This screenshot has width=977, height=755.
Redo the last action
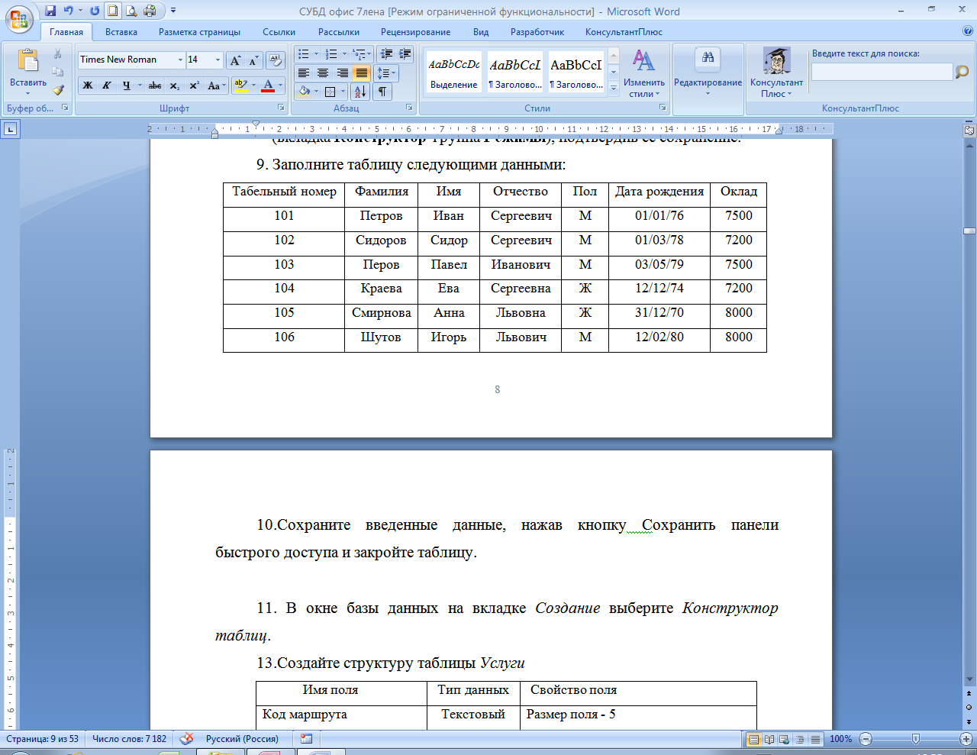pos(95,11)
